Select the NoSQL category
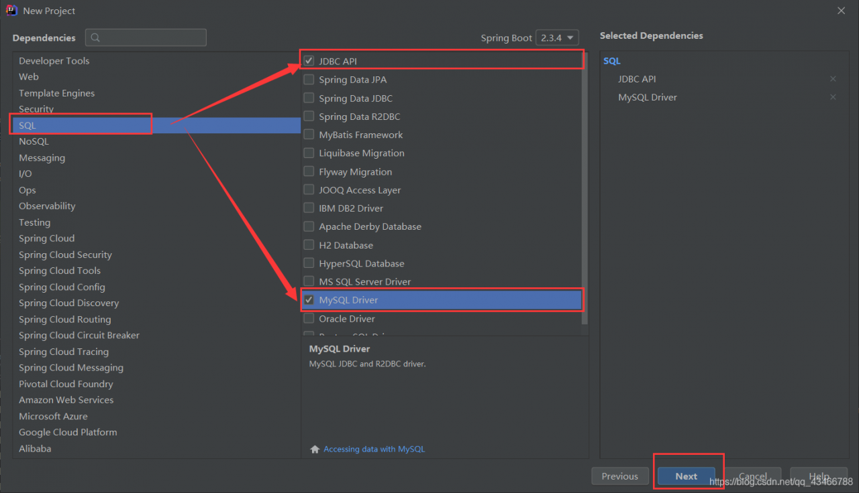This screenshot has width=859, height=493. (34, 141)
